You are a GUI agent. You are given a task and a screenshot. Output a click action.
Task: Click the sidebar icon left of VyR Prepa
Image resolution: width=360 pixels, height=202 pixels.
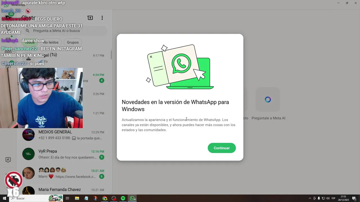point(8,160)
